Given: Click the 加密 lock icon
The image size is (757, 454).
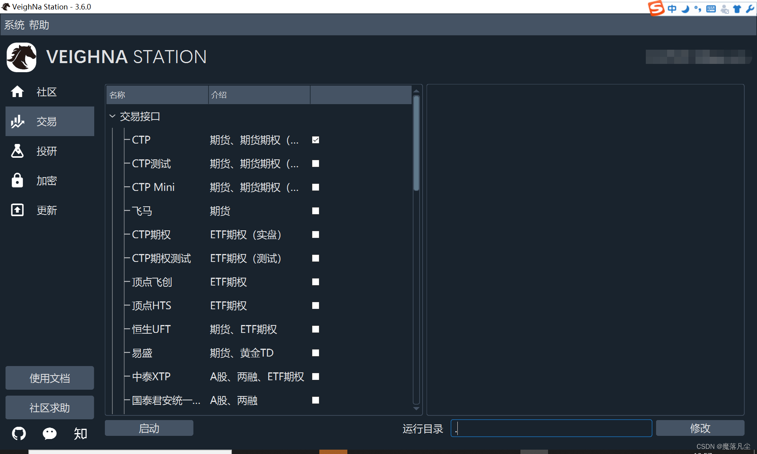Looking at the screenshot, I should (17, 180).
